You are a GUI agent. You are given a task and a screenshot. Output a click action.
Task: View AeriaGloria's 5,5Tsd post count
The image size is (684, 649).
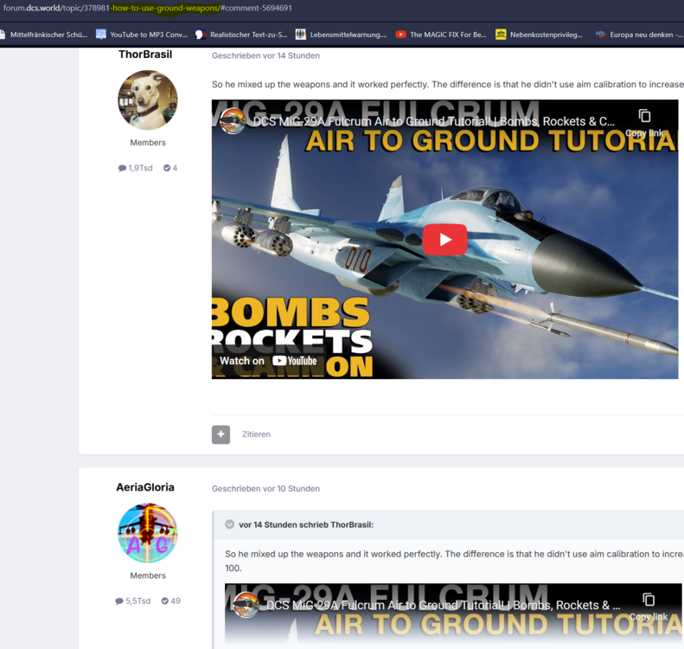[x=133, y=601]
